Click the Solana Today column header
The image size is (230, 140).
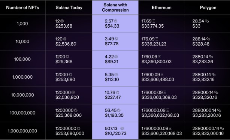coord(69,7)
